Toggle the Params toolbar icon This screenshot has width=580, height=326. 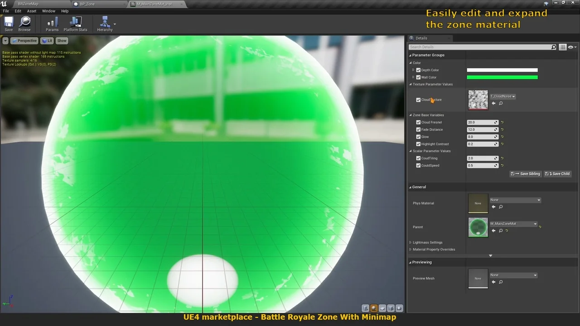tap(52, 24)
